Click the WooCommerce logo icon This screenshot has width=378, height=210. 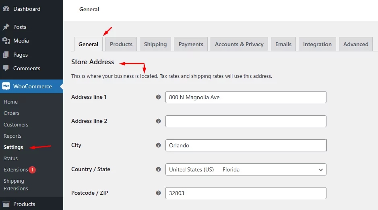tap(6, 86)
